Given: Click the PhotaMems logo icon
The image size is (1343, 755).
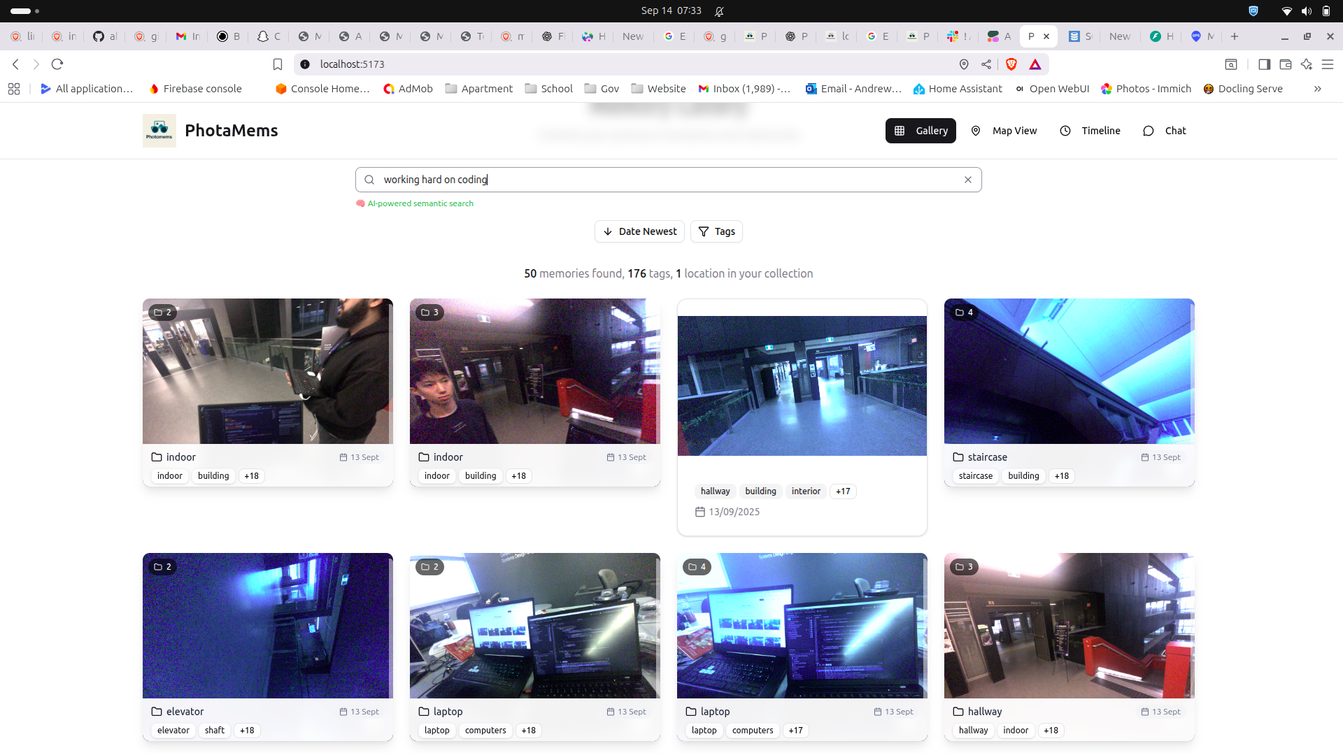Looking at the screenshot, I should point(159,131).
